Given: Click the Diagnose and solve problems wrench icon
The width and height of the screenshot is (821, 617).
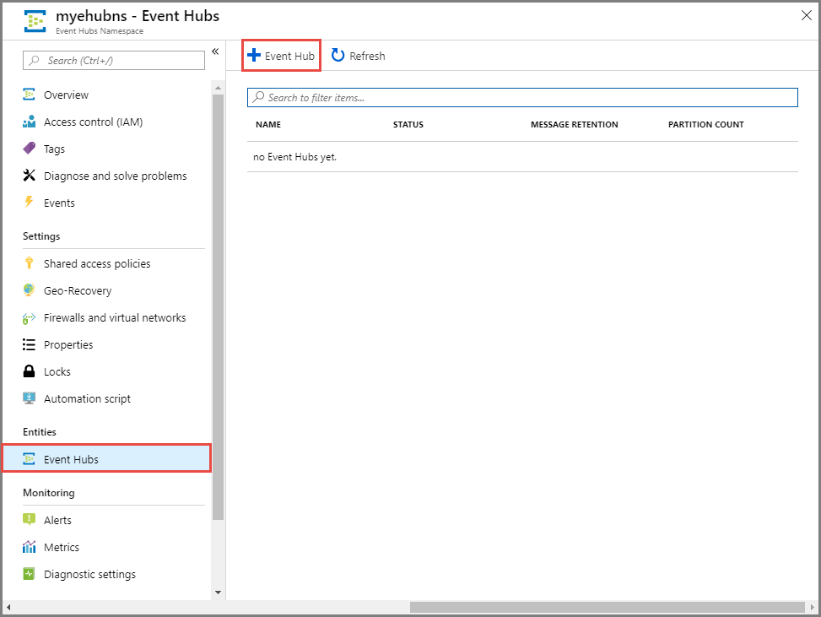Looking at the screenshot, I should pyautogui.click(x=30, y=176).
